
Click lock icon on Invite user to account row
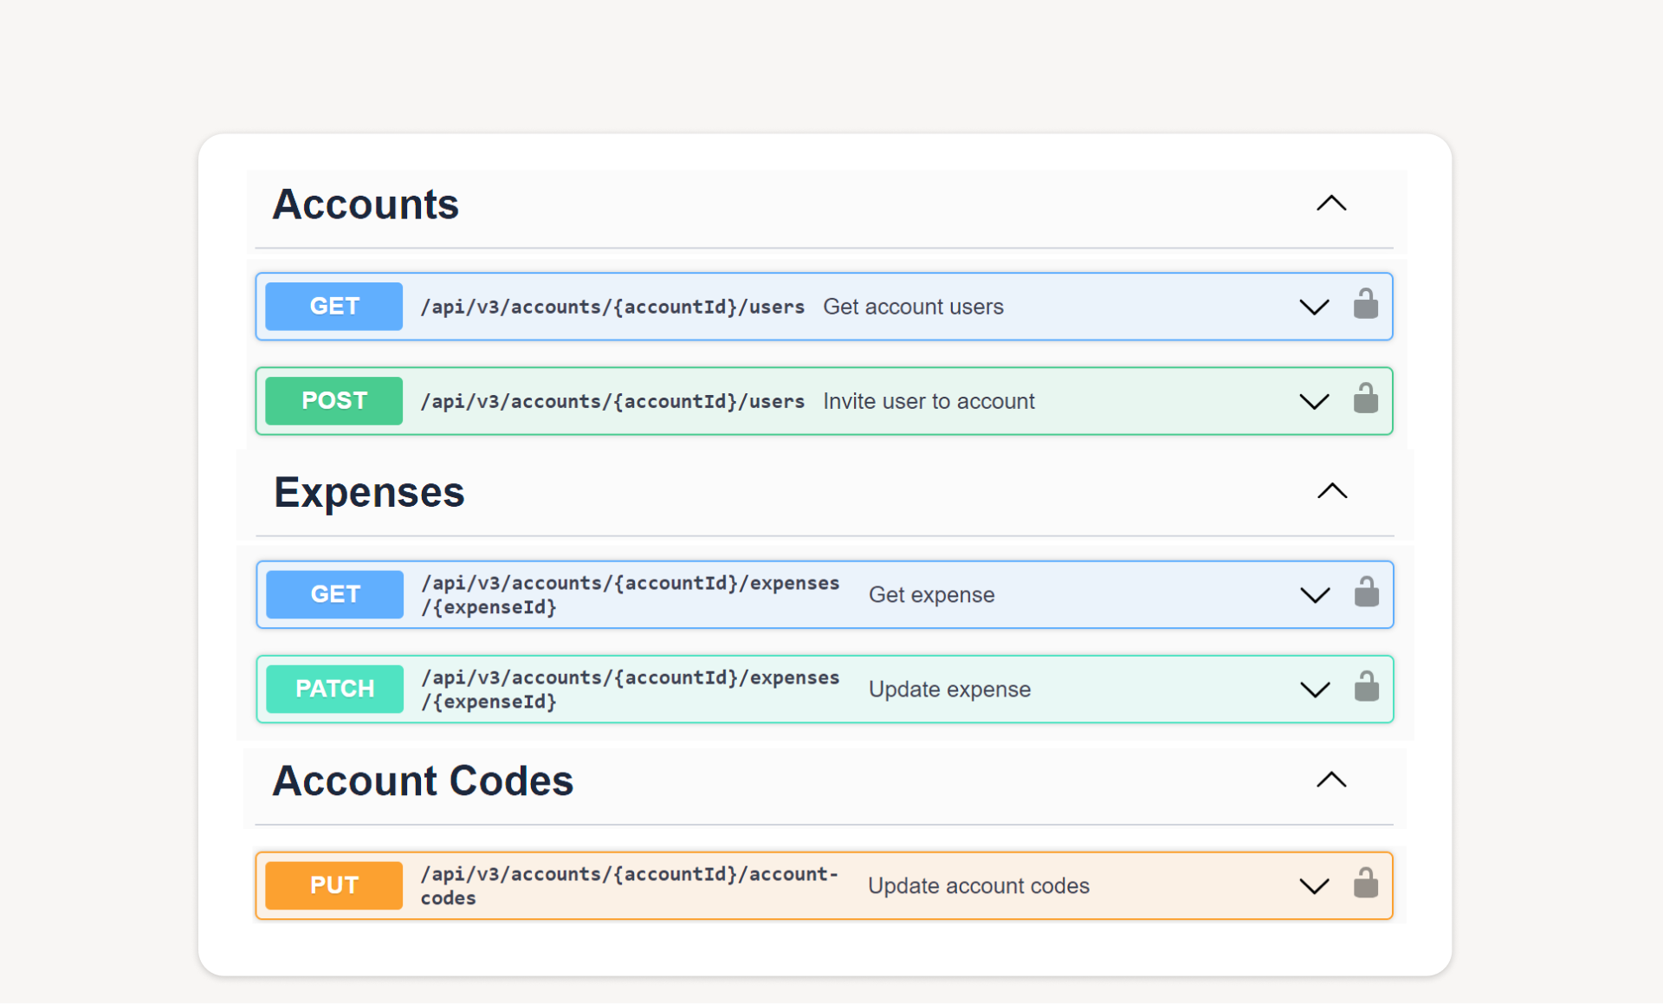point(1365,398)
